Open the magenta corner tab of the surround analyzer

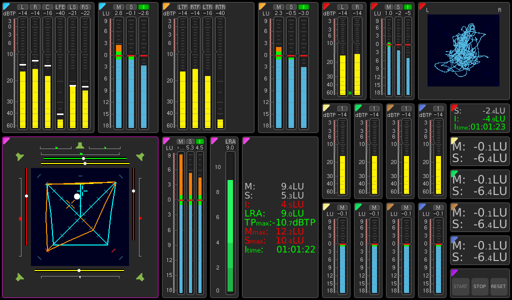(x=6, y=140)
